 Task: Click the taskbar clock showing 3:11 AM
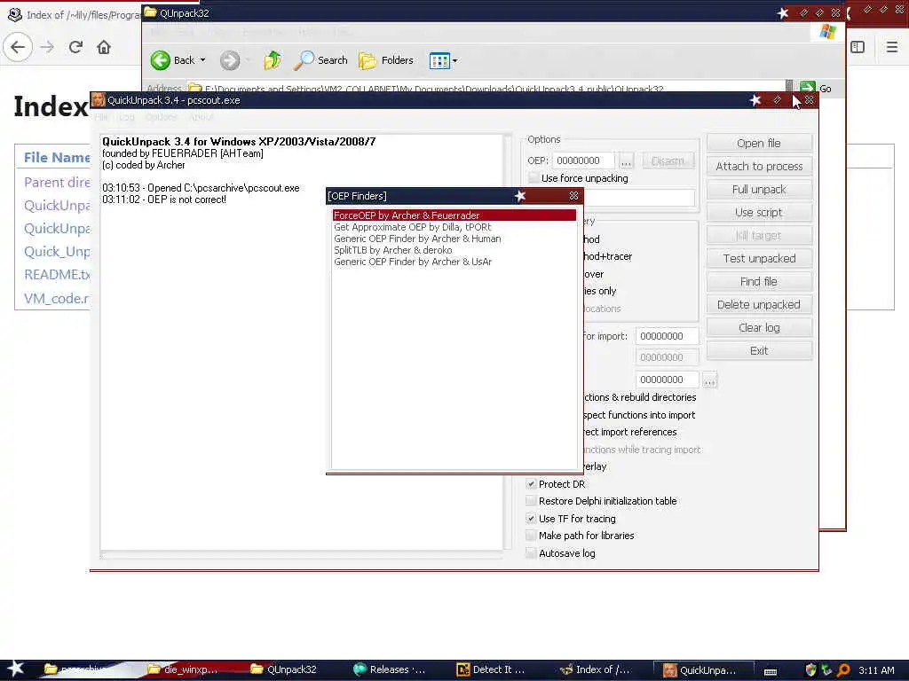pyautogui.click(x=876, y=670)
